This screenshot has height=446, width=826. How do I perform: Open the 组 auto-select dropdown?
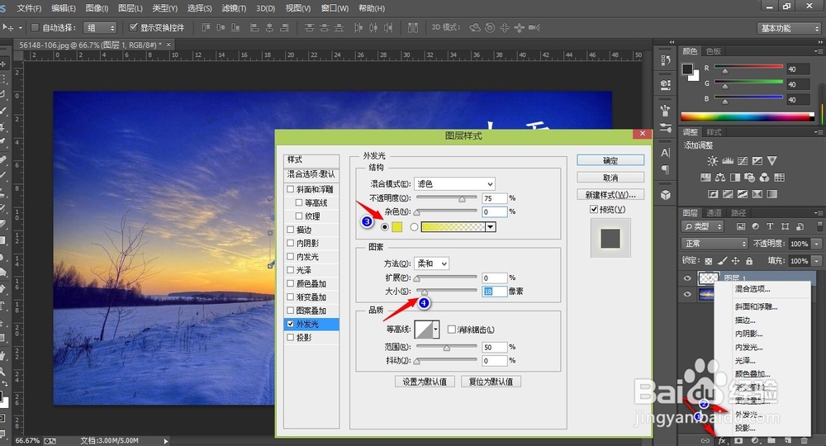pyautogui.click(x=101, y=28)
